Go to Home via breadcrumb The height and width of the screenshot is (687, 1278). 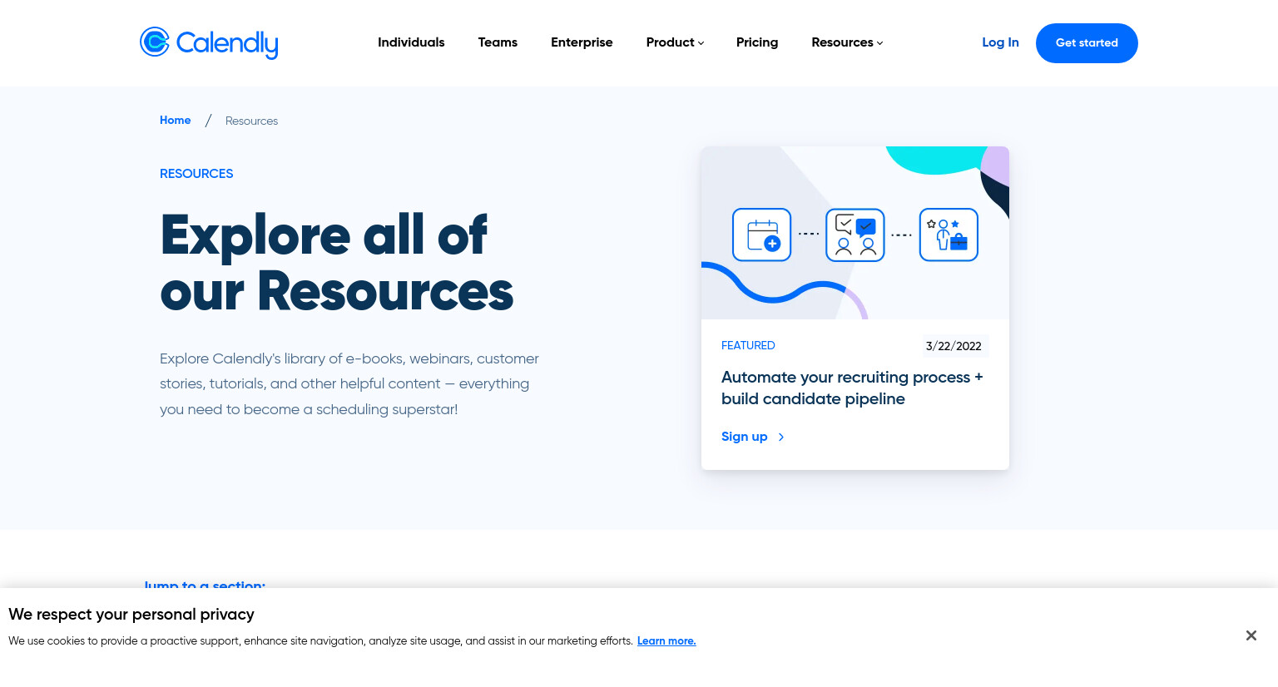(x=176, y=121)
